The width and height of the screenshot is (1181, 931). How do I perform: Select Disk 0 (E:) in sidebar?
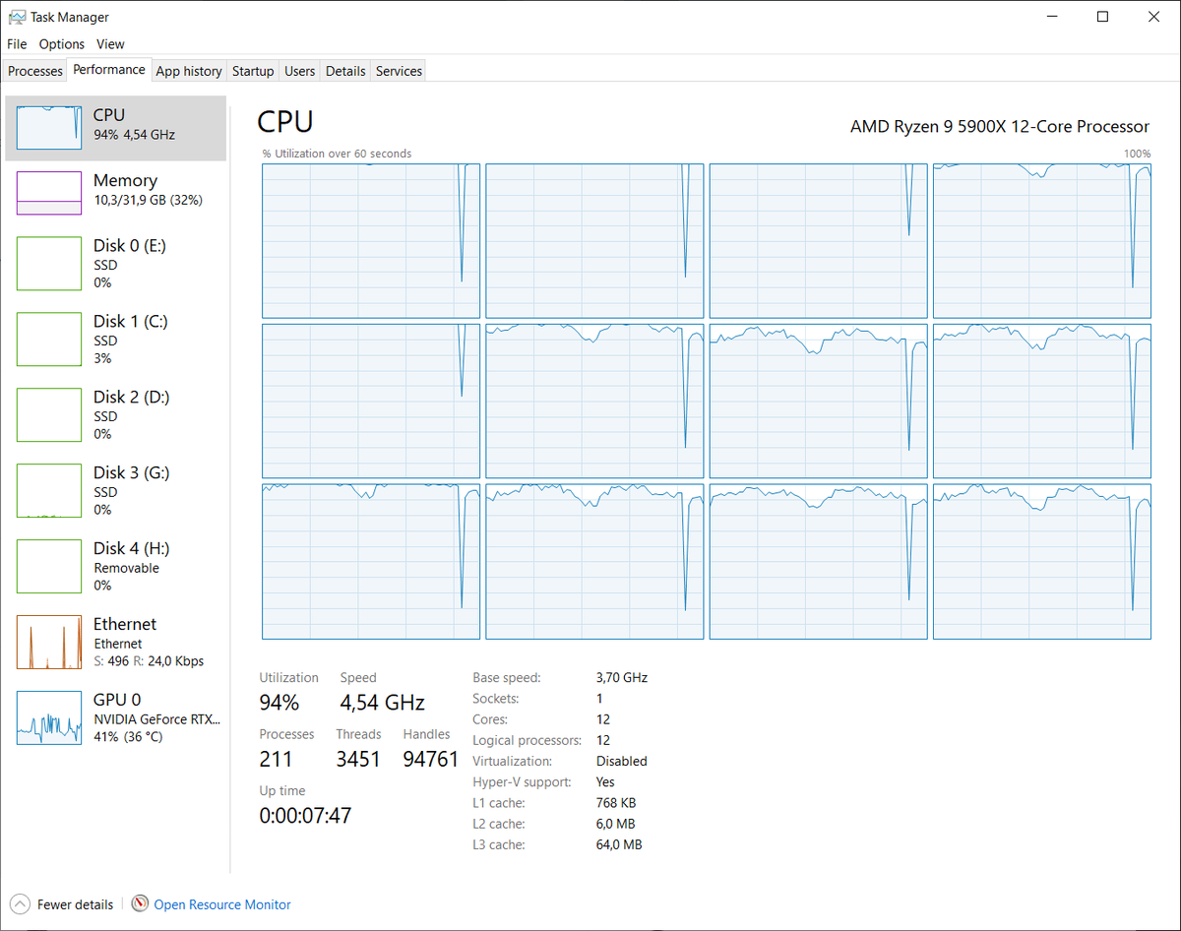point(116,263)
